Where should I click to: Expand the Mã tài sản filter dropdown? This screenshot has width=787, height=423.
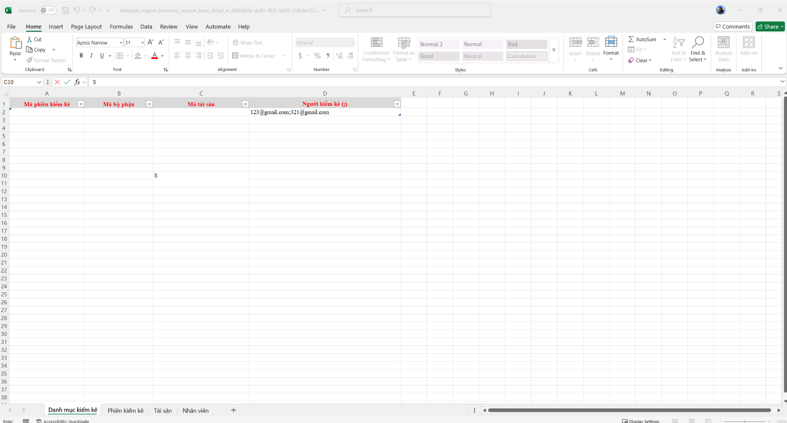coord(245,104)
